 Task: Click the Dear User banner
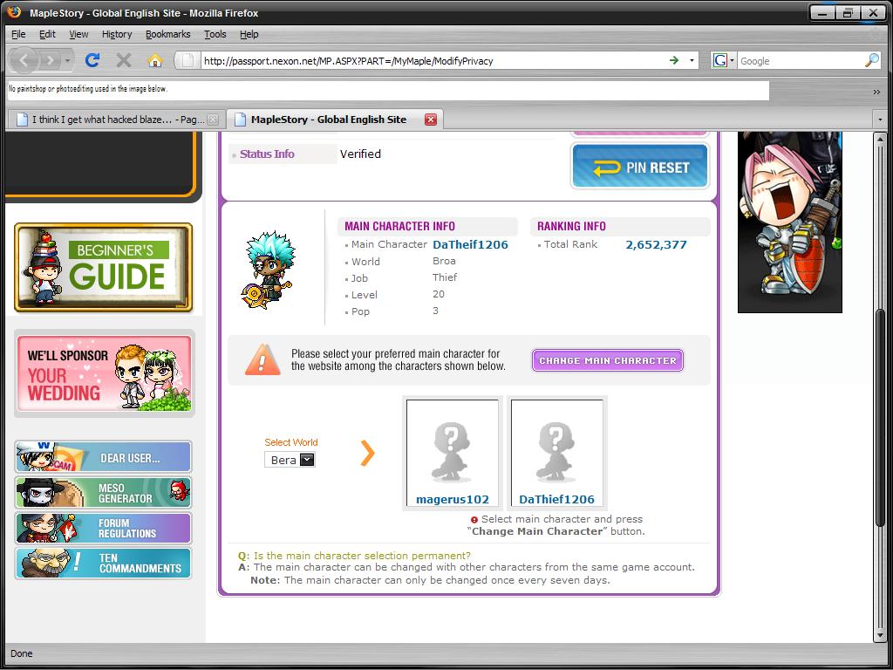pyautogui.click(x=103, y=457)
